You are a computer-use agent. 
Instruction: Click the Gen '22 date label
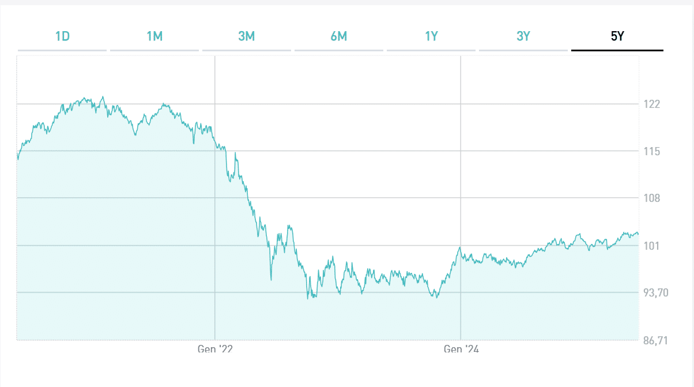pyautogui.click(x=215, y=350)
